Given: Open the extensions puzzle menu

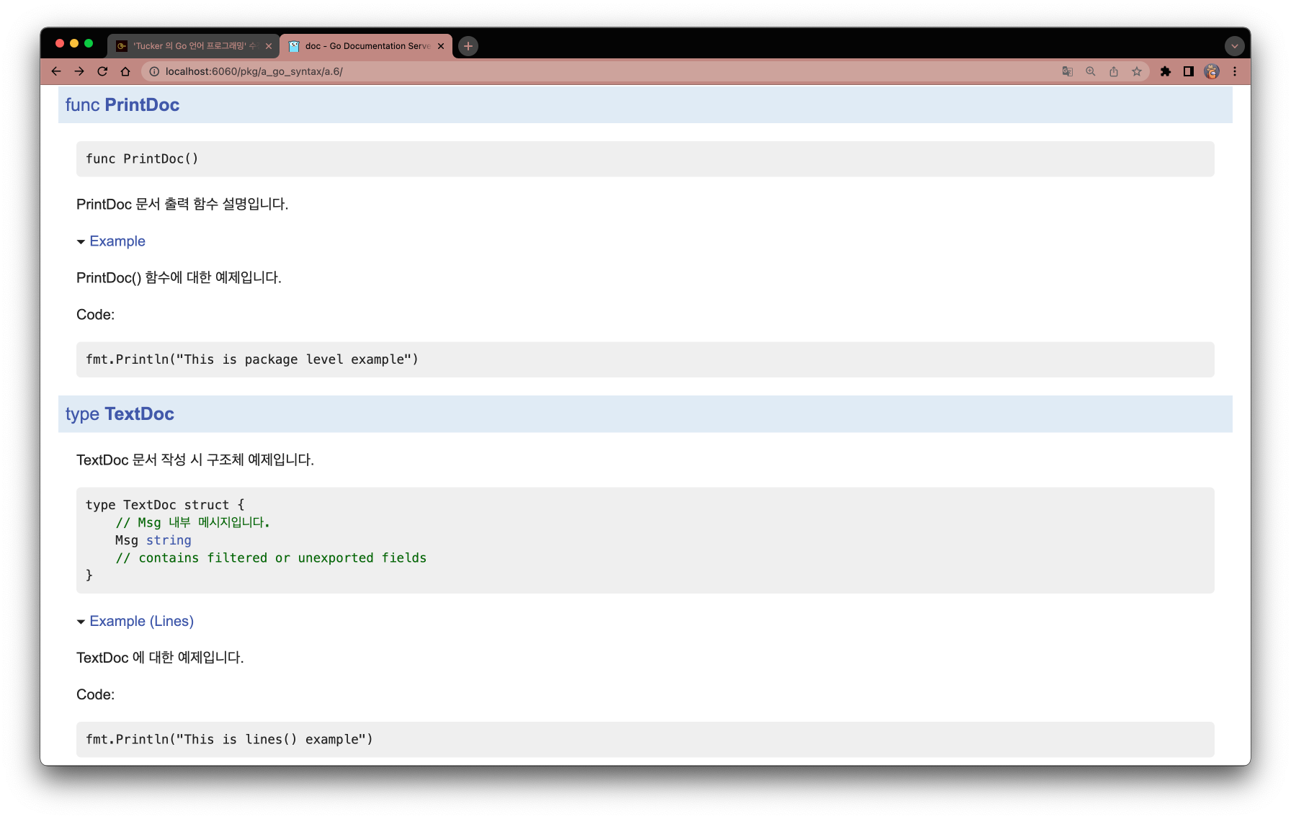Looking at the screenshot, I should click(x=1166, y=71).
